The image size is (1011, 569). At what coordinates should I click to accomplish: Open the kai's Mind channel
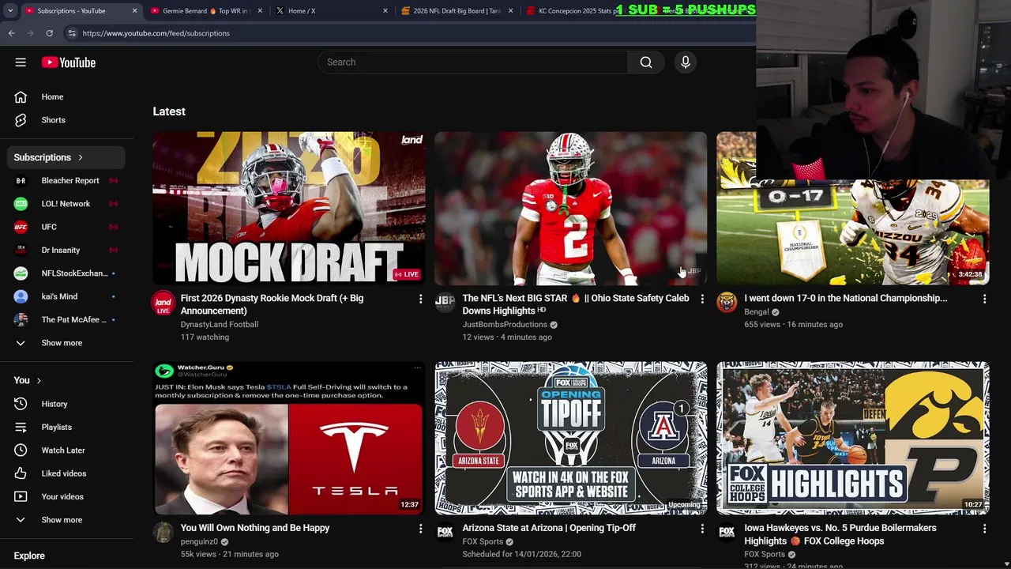tap(68, 296)
